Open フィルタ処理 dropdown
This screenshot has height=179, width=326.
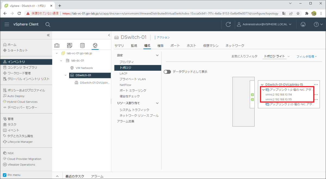coord(307,56)
